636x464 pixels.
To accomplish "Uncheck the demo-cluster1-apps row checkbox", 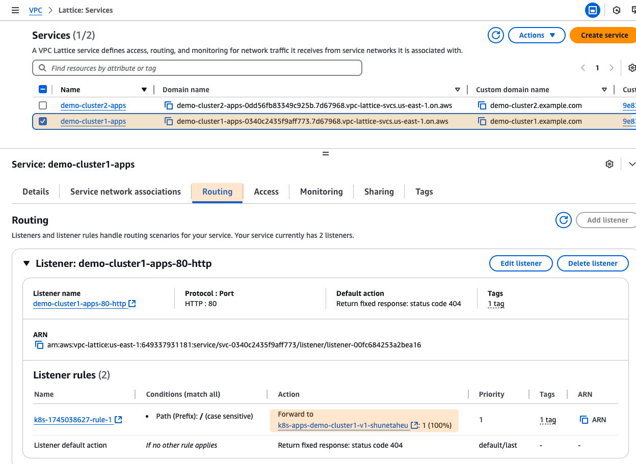I will (x=43, y=121).
